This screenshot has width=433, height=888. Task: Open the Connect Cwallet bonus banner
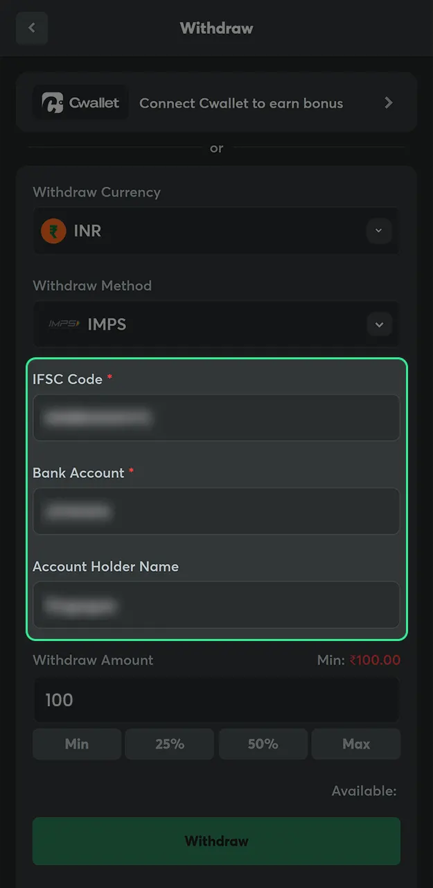[216, 103]
